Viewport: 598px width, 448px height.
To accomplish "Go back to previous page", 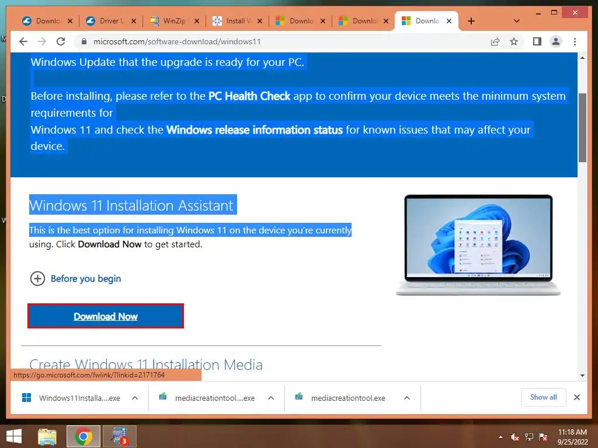I will tap(23, 41).
